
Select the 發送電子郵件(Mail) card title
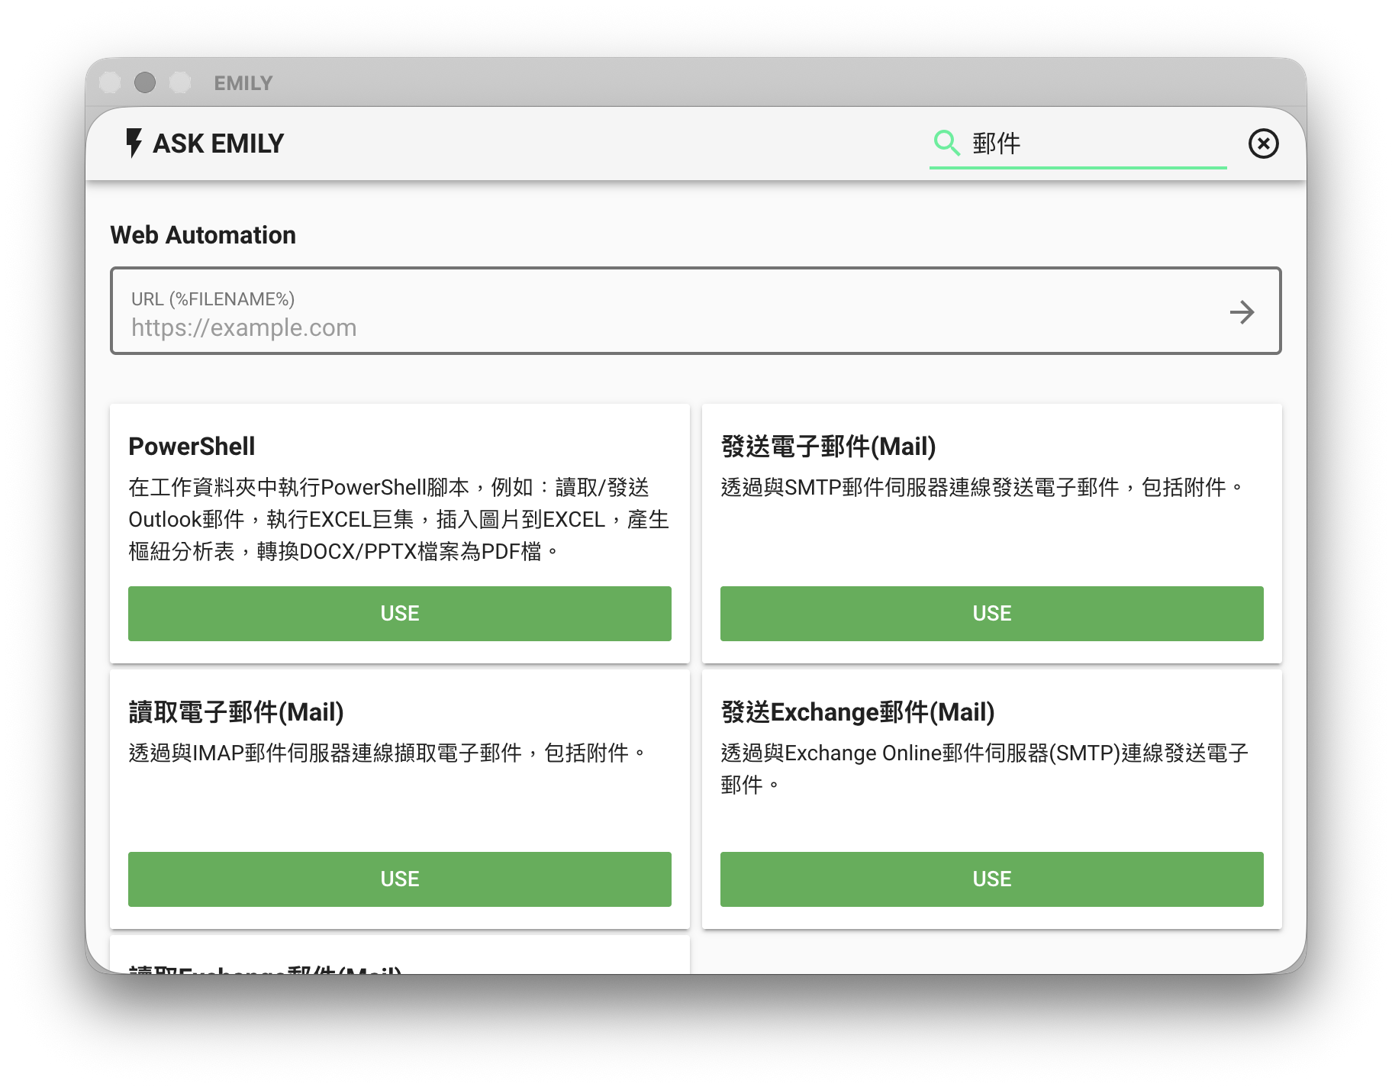click(828, 447)
